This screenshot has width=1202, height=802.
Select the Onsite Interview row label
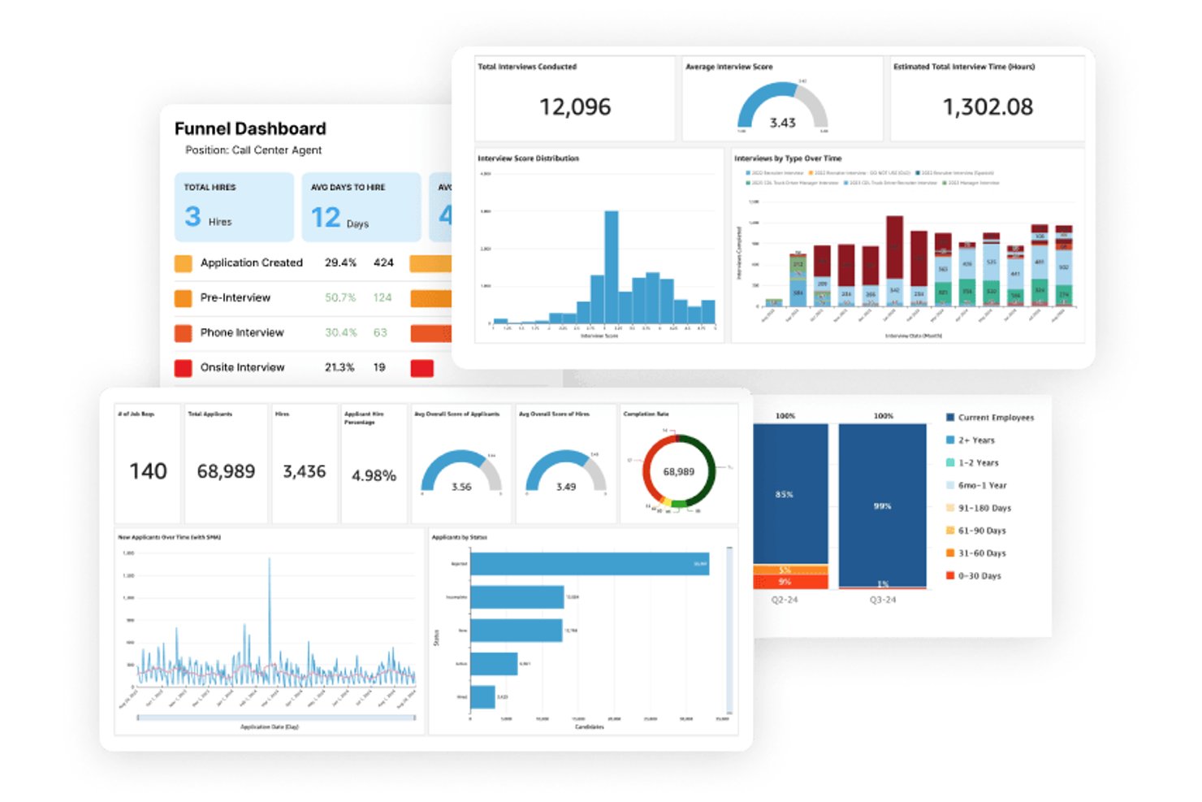click(x=243, y=368)
